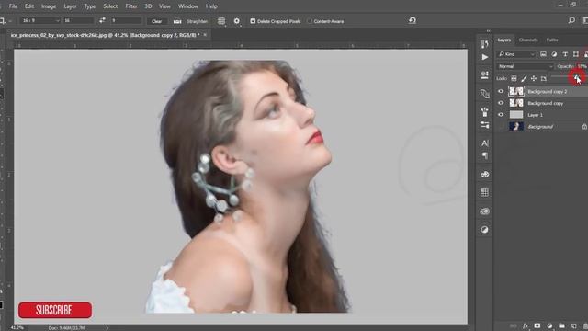Filter layers by type layers icon
The width and height of the screenshot is (588, 331).
click(565, 54)
